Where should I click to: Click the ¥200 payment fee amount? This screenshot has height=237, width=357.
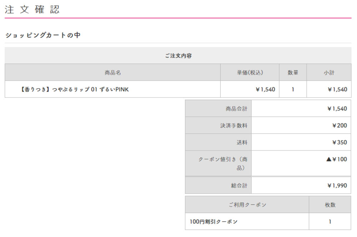tap(339, 125)
